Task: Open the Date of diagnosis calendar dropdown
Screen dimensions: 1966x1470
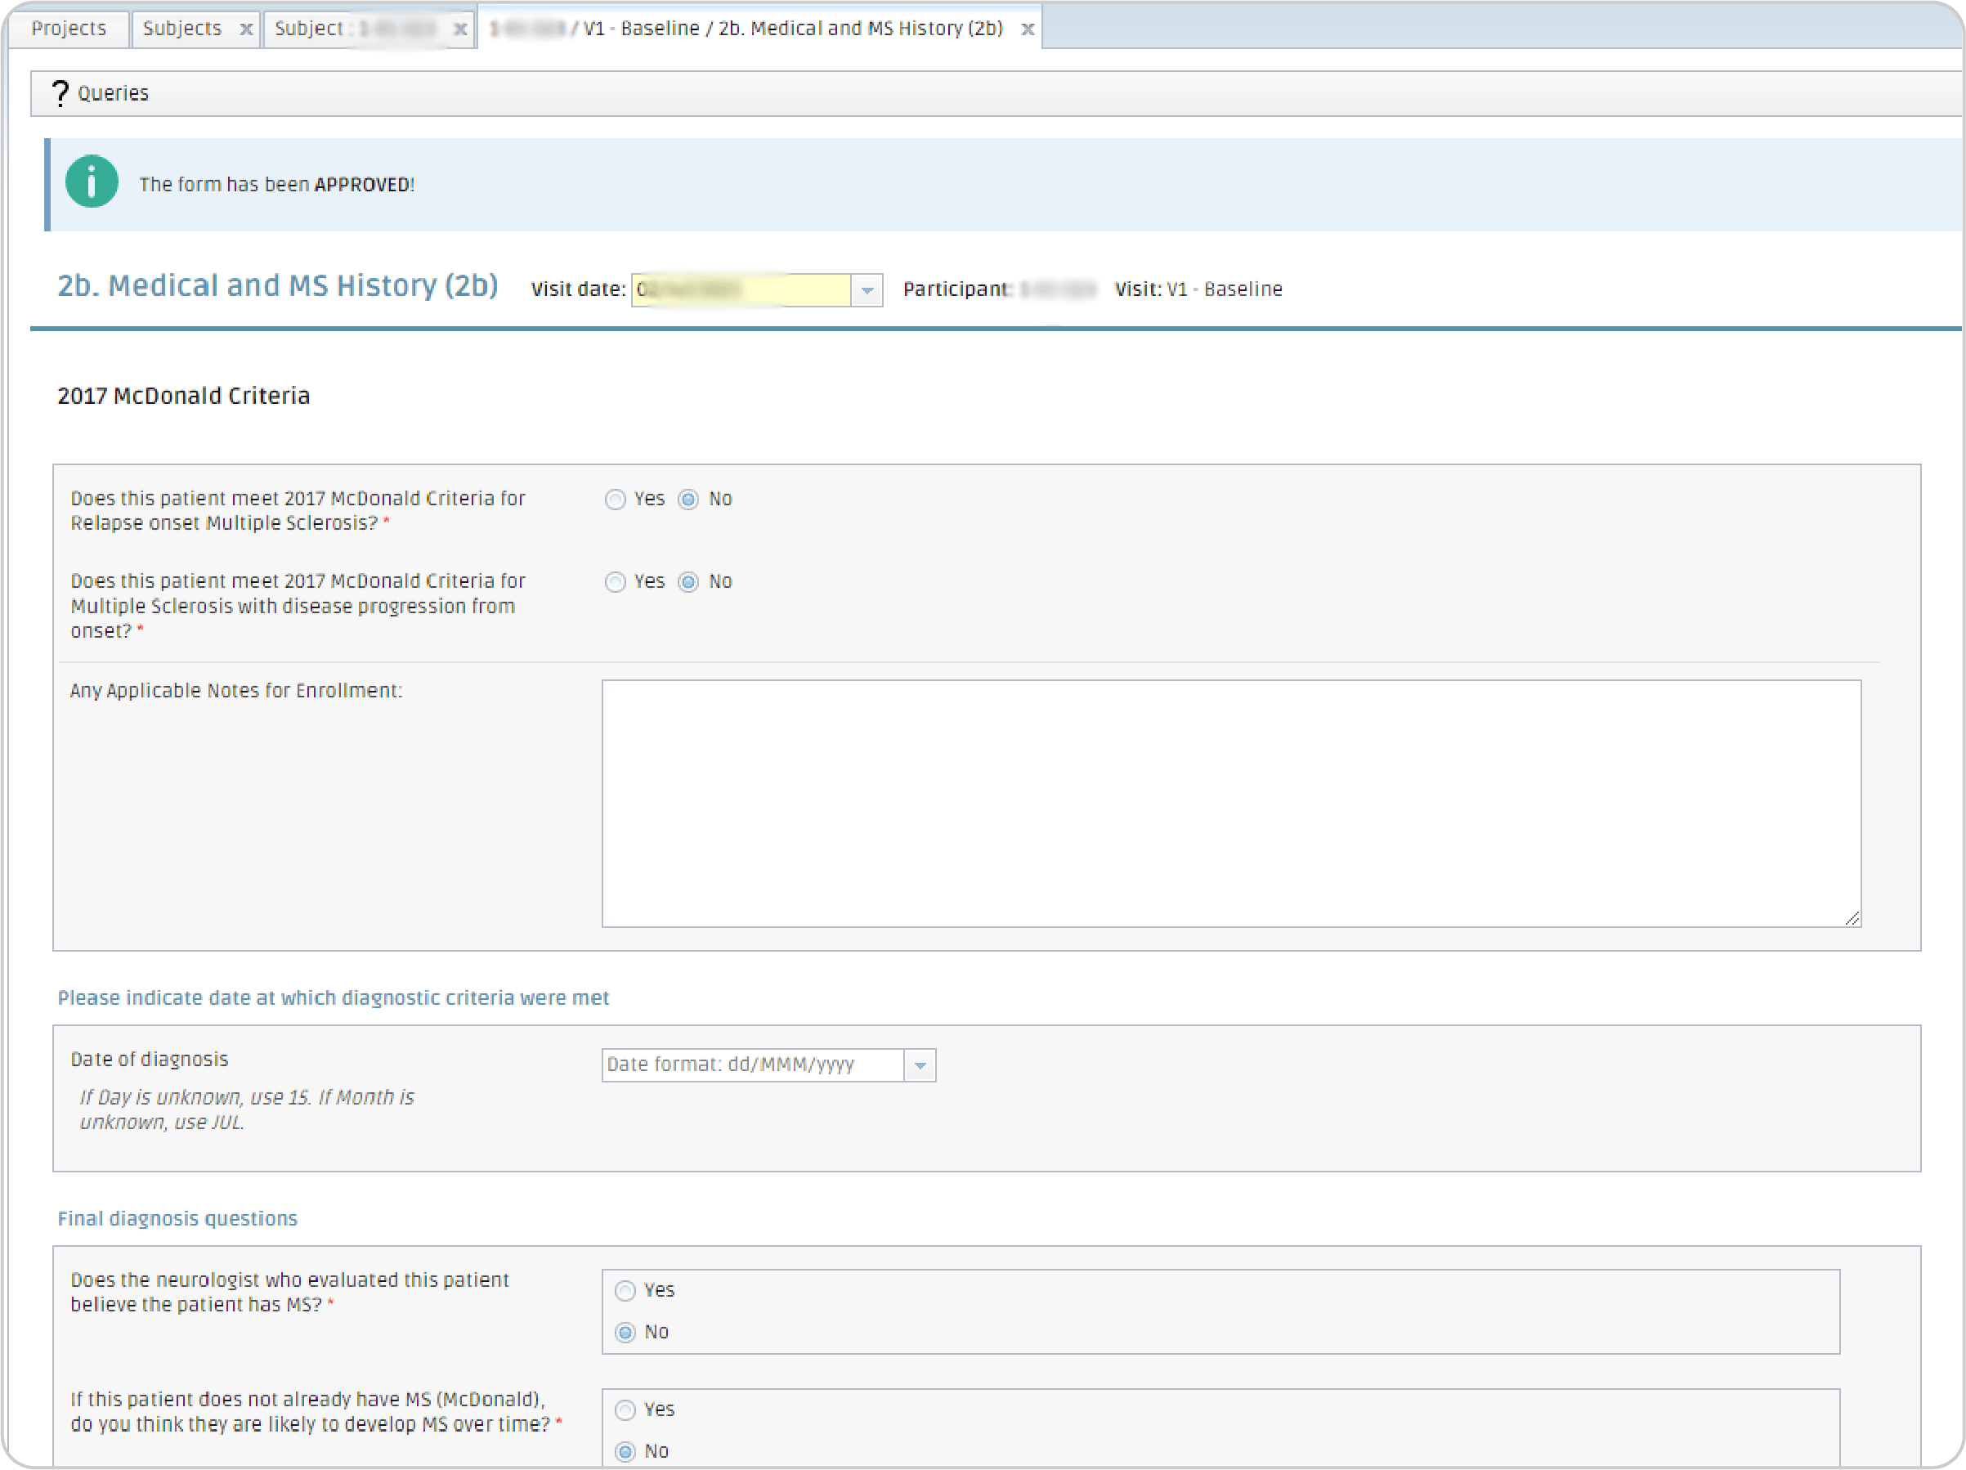Action: tap(920, 1065)
